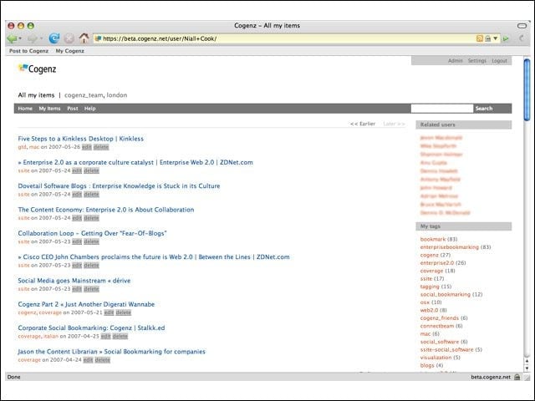Edit the corporate culture catalyst item
The height and width of the screenshot is (401, 535).
tap(77, 170)
